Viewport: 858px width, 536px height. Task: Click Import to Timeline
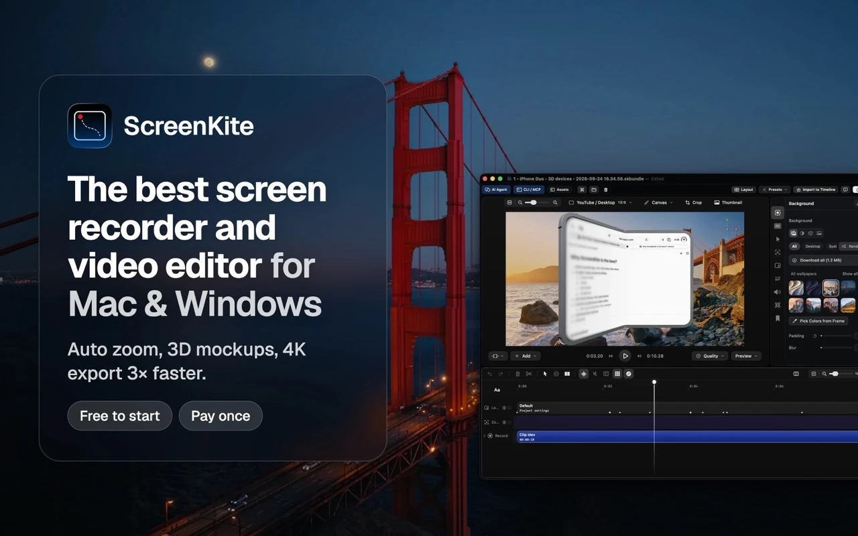point(816,190)
